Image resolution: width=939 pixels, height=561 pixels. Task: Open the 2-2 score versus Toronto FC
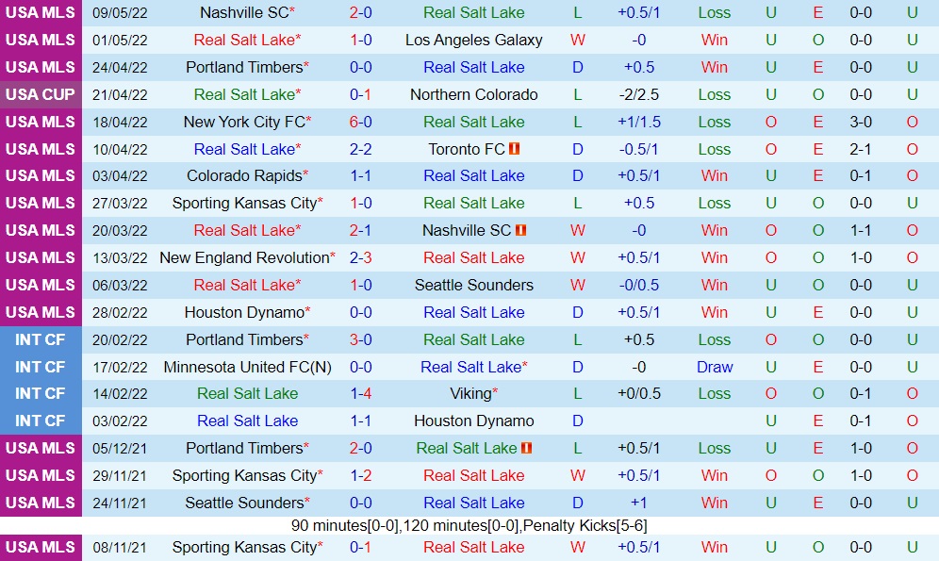[360, 148]
